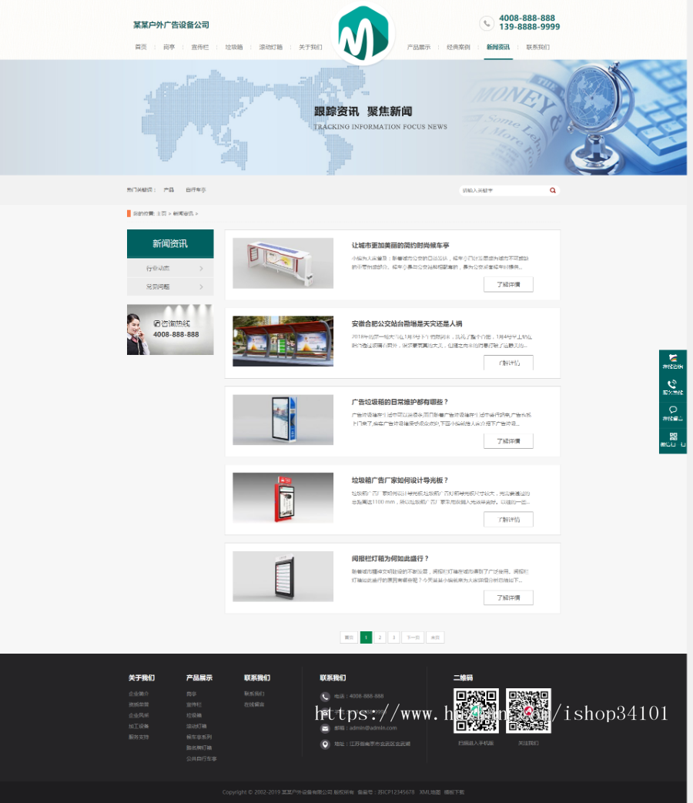This screenshot has height=803, width=693.
Task: Open 岗亭 navigation item
Action: coord(169,47)
